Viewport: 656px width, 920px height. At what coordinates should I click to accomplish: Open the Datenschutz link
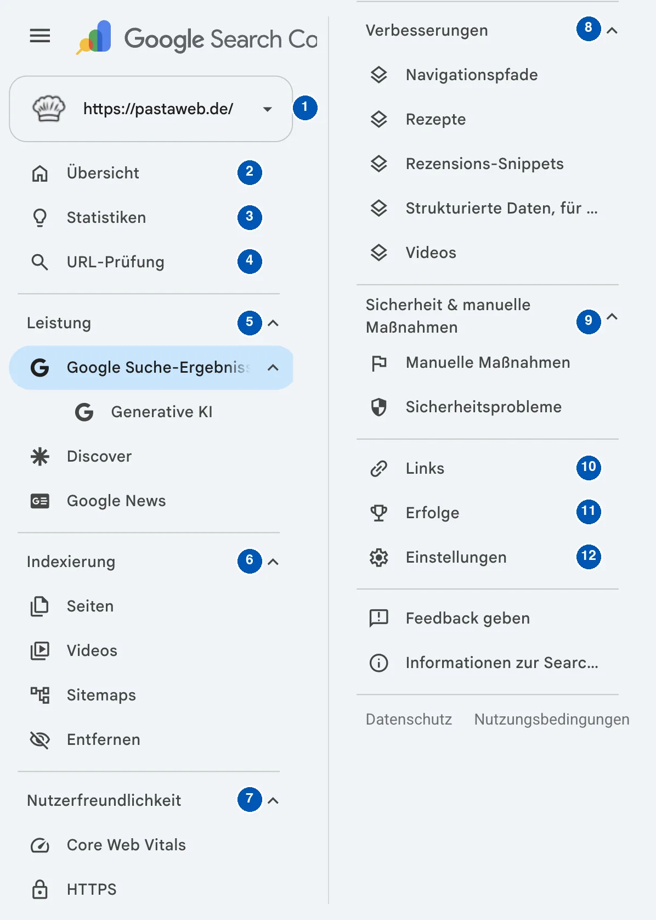[409, 719]
